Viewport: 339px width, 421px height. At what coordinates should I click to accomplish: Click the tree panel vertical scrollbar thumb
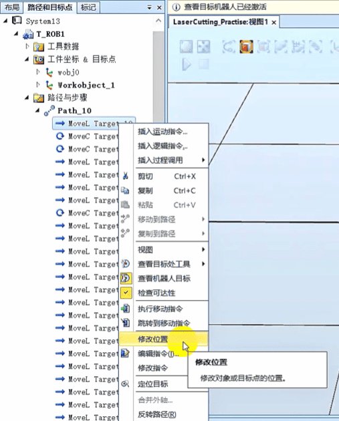click(158, 78)
